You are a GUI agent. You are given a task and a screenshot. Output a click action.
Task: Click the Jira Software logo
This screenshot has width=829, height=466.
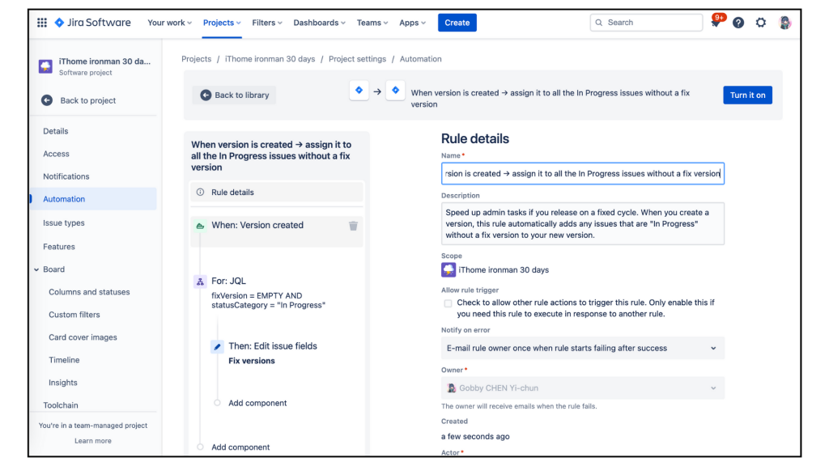click(x=92, y=22)
